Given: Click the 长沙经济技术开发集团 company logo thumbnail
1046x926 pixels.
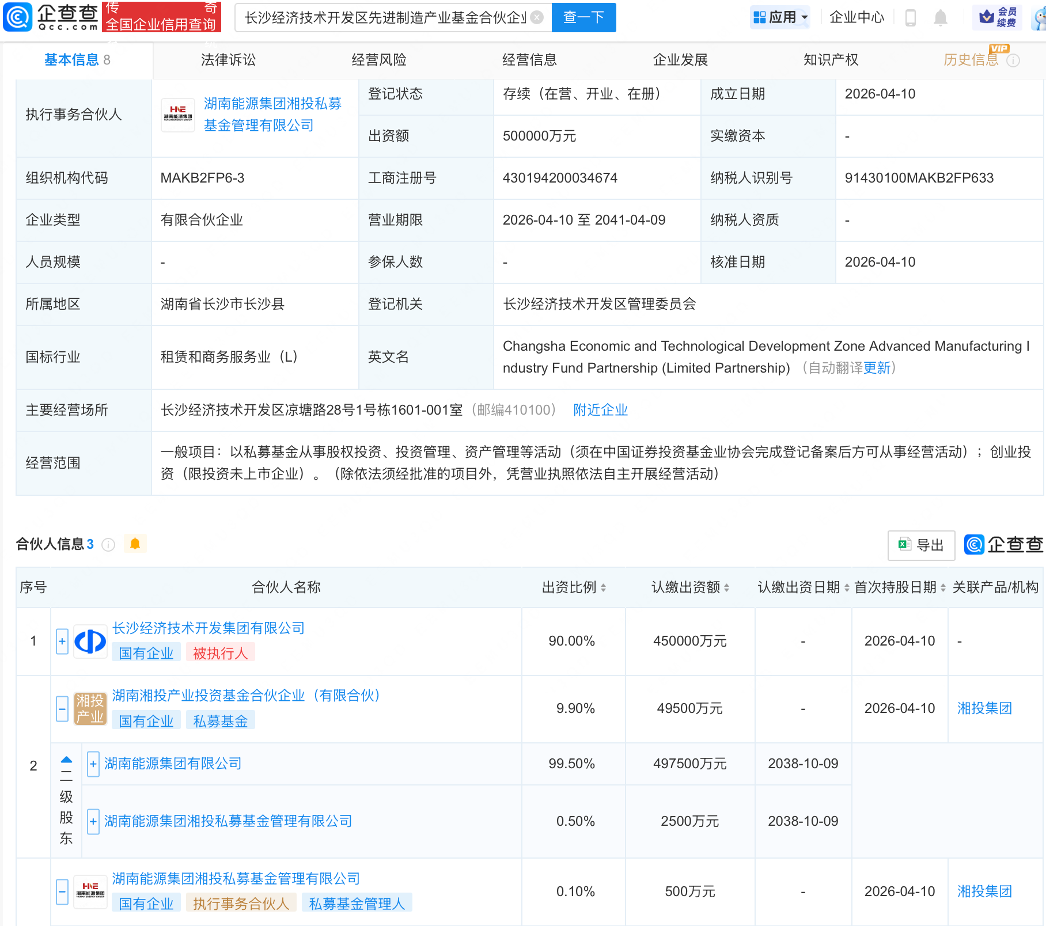Looking at the screenshot, I should (90, 640).
